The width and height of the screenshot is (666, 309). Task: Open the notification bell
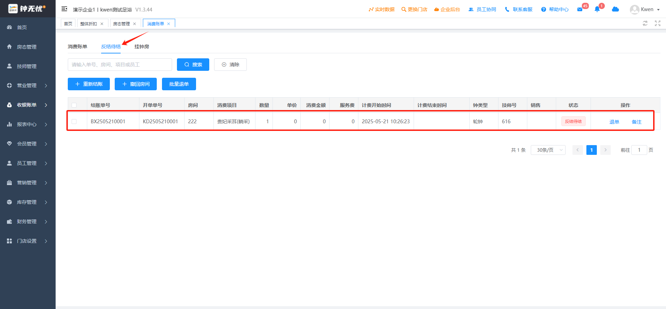tap(597, 9)
